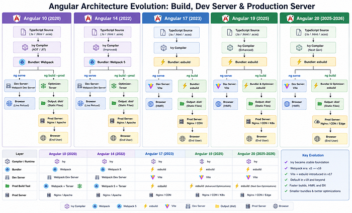This screenshot has width=352, height=213.
Task: Select the Terser optimizer icon in the Angular 10 column
Action: (x=43, y=86)
